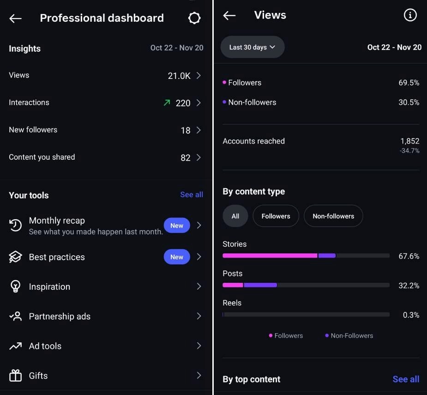Screen dimensions: 427x395
Task: Tap the New badge on Best practices
Action: click(x=177, y=257)
